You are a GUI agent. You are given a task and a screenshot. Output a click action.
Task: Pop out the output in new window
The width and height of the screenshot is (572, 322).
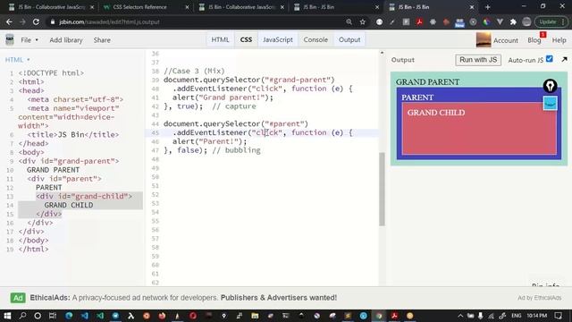[564, 59]
